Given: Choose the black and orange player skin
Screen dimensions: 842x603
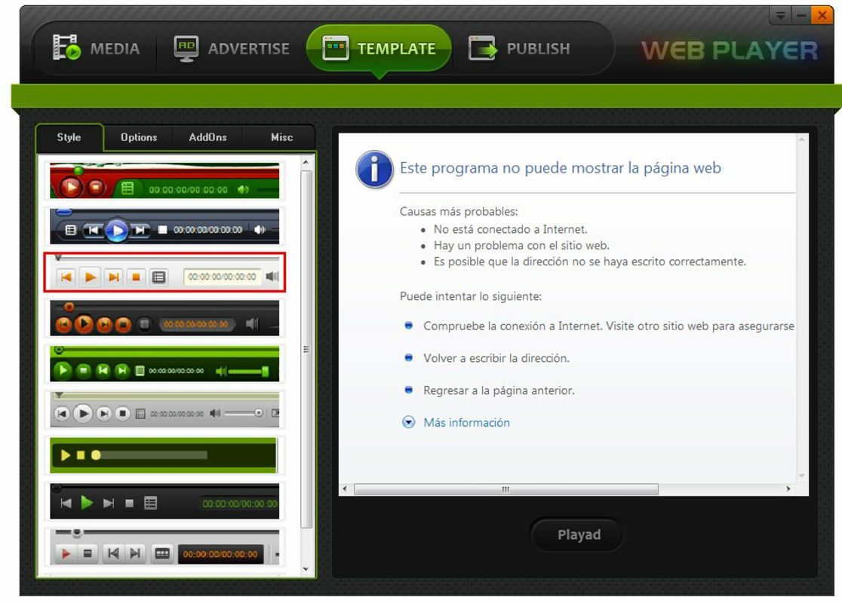Looking at the screenshot, I should (164, 318).
